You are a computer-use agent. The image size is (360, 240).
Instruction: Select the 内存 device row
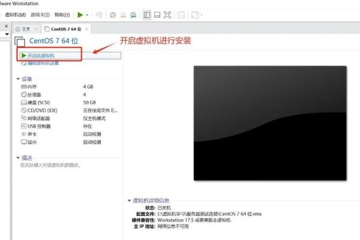coord(69,86)
